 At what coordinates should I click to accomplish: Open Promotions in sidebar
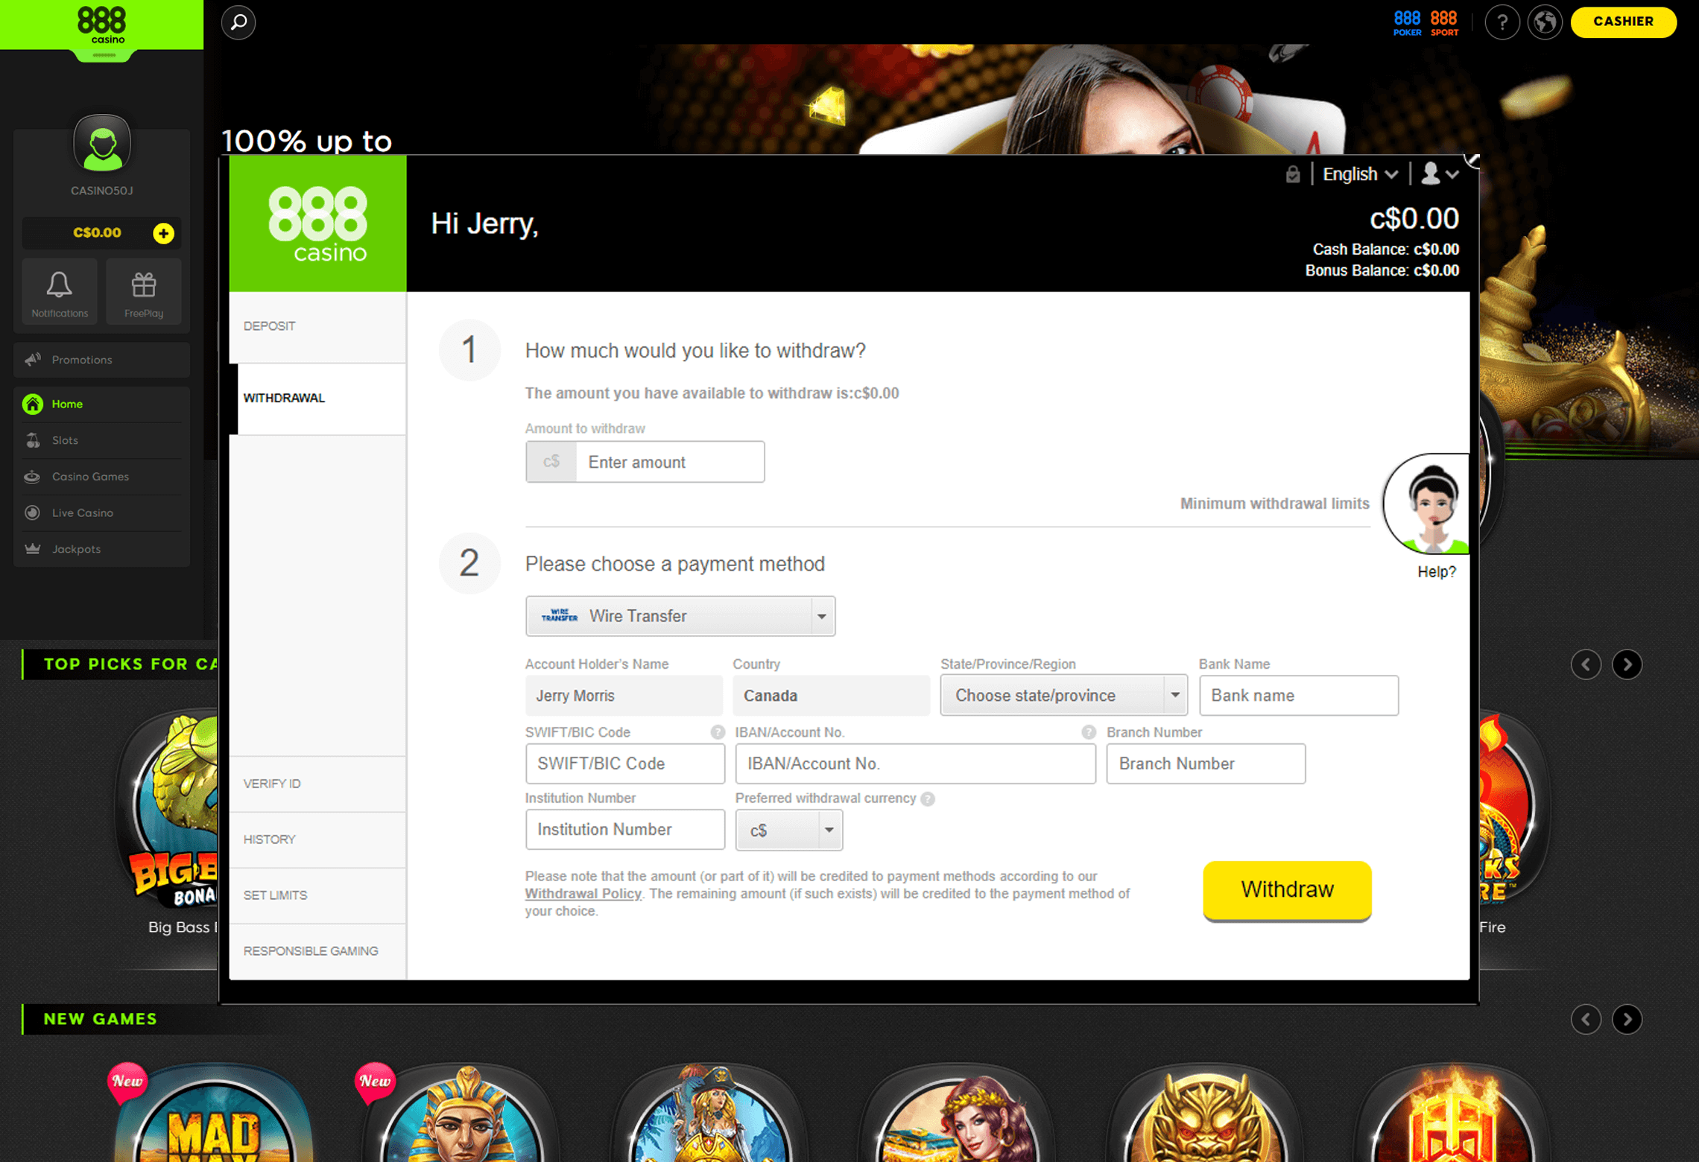[102, 360]
